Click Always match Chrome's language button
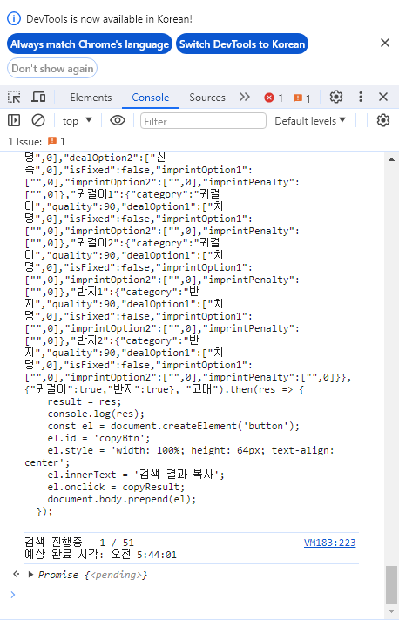This screenshot has width=399, height=620. (90, 44)
